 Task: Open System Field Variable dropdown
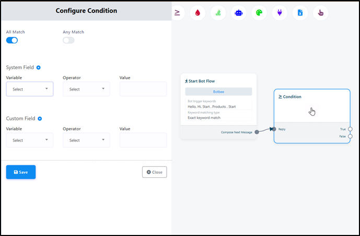click(x=30, y=89)
